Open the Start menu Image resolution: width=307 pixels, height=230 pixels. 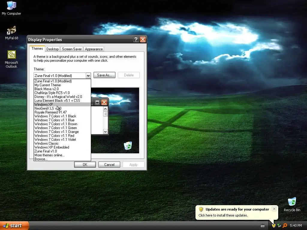point(14,226)
